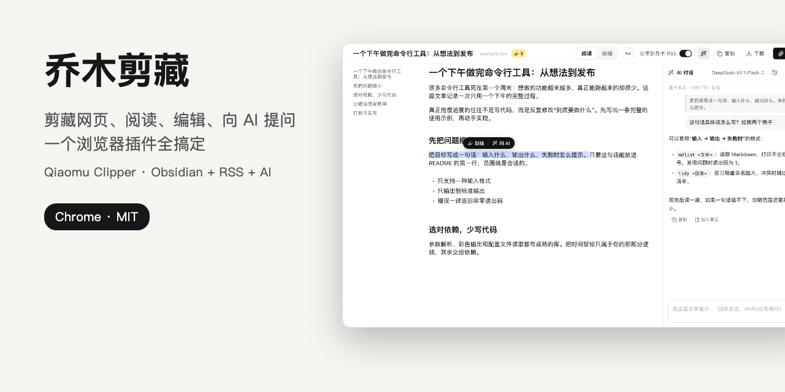The image size is (785, 392).
Task: Jump to outline item 先把问题缩小
Action: tap(367, 86)
